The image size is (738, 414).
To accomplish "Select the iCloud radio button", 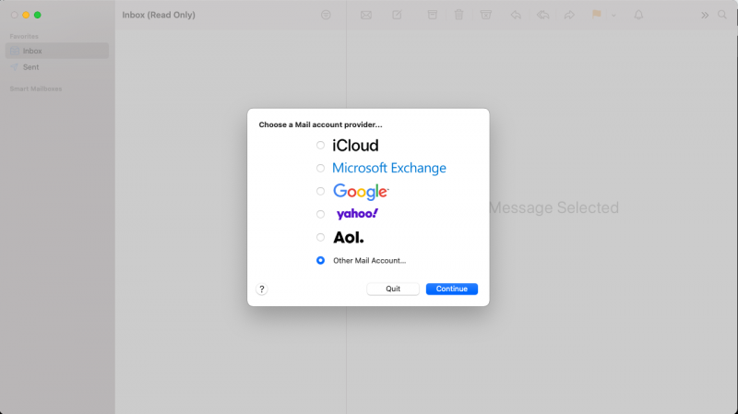I will pyautogui.click(x=320, y=146).
